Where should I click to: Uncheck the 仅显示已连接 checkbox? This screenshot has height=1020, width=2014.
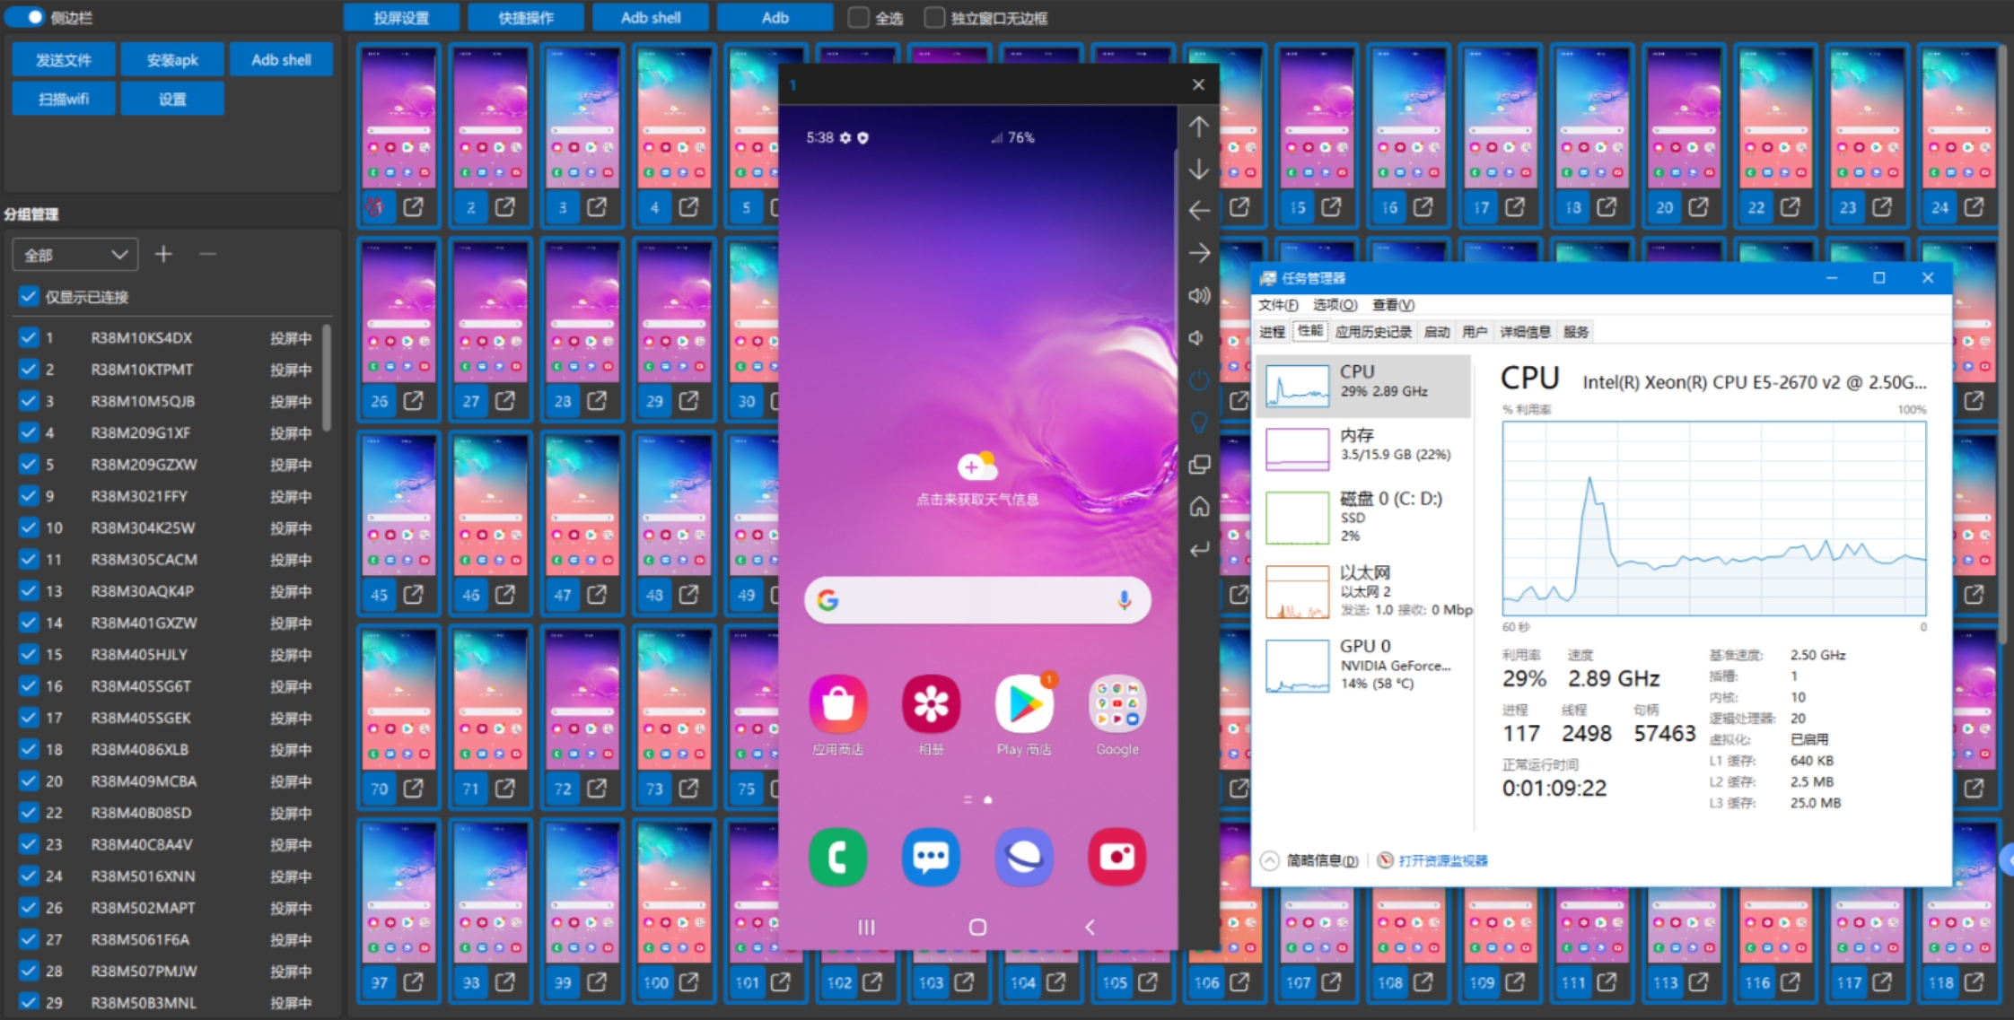point(29,297)
